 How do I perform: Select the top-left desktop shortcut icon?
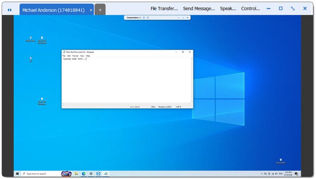31,39
